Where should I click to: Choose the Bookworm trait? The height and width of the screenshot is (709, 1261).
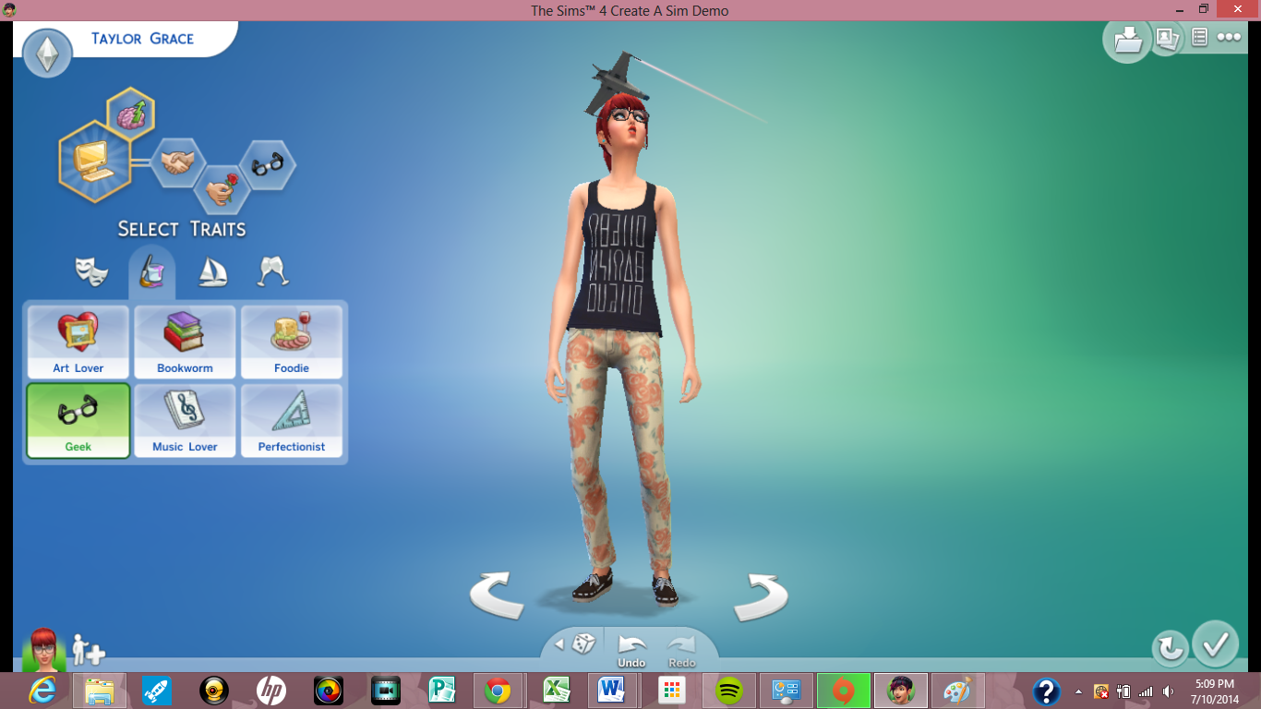(185, 342)
